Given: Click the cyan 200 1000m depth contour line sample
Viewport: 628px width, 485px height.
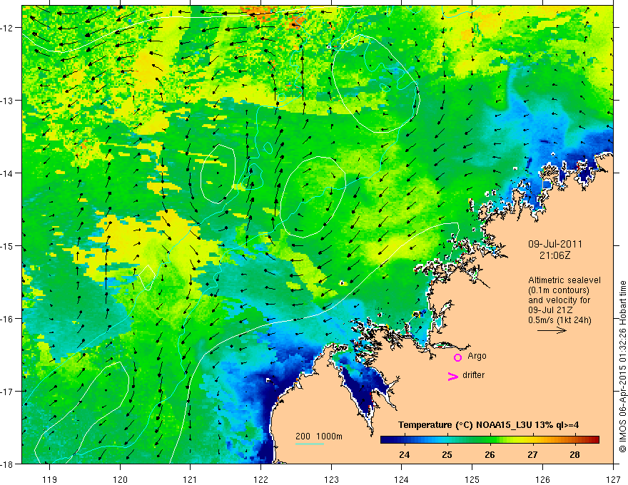Looking at the screenshot, I should pyautogui.click(x=310, y=444).
